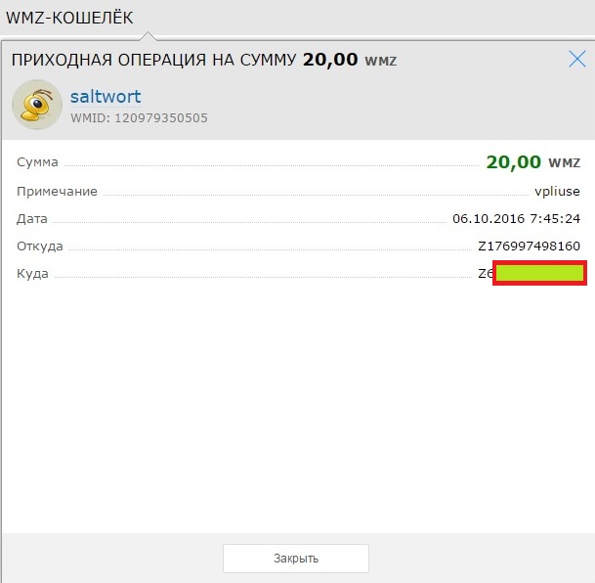Select source wallet Z176997498160

point(529,247)
